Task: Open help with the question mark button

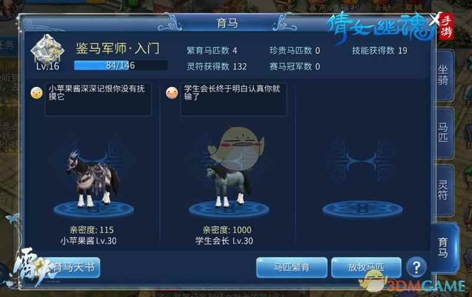Action: coord(417,266)
